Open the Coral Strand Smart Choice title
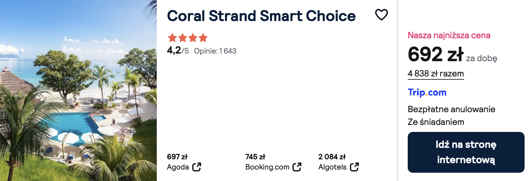The height and width of the screenshot is (181, 530). tap(261, 16)
